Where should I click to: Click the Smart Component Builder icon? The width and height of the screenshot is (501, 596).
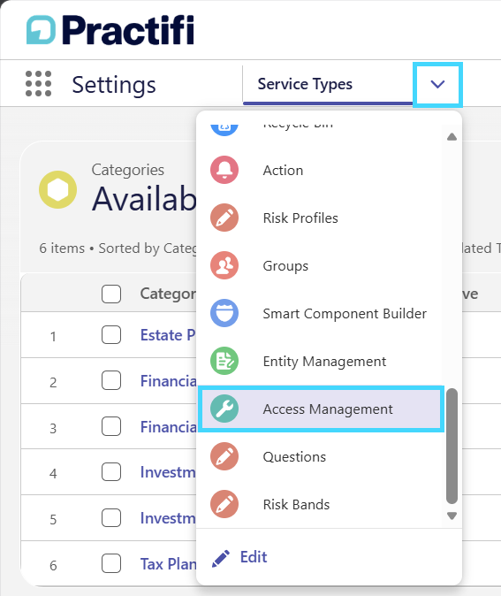tap(224, 313)
